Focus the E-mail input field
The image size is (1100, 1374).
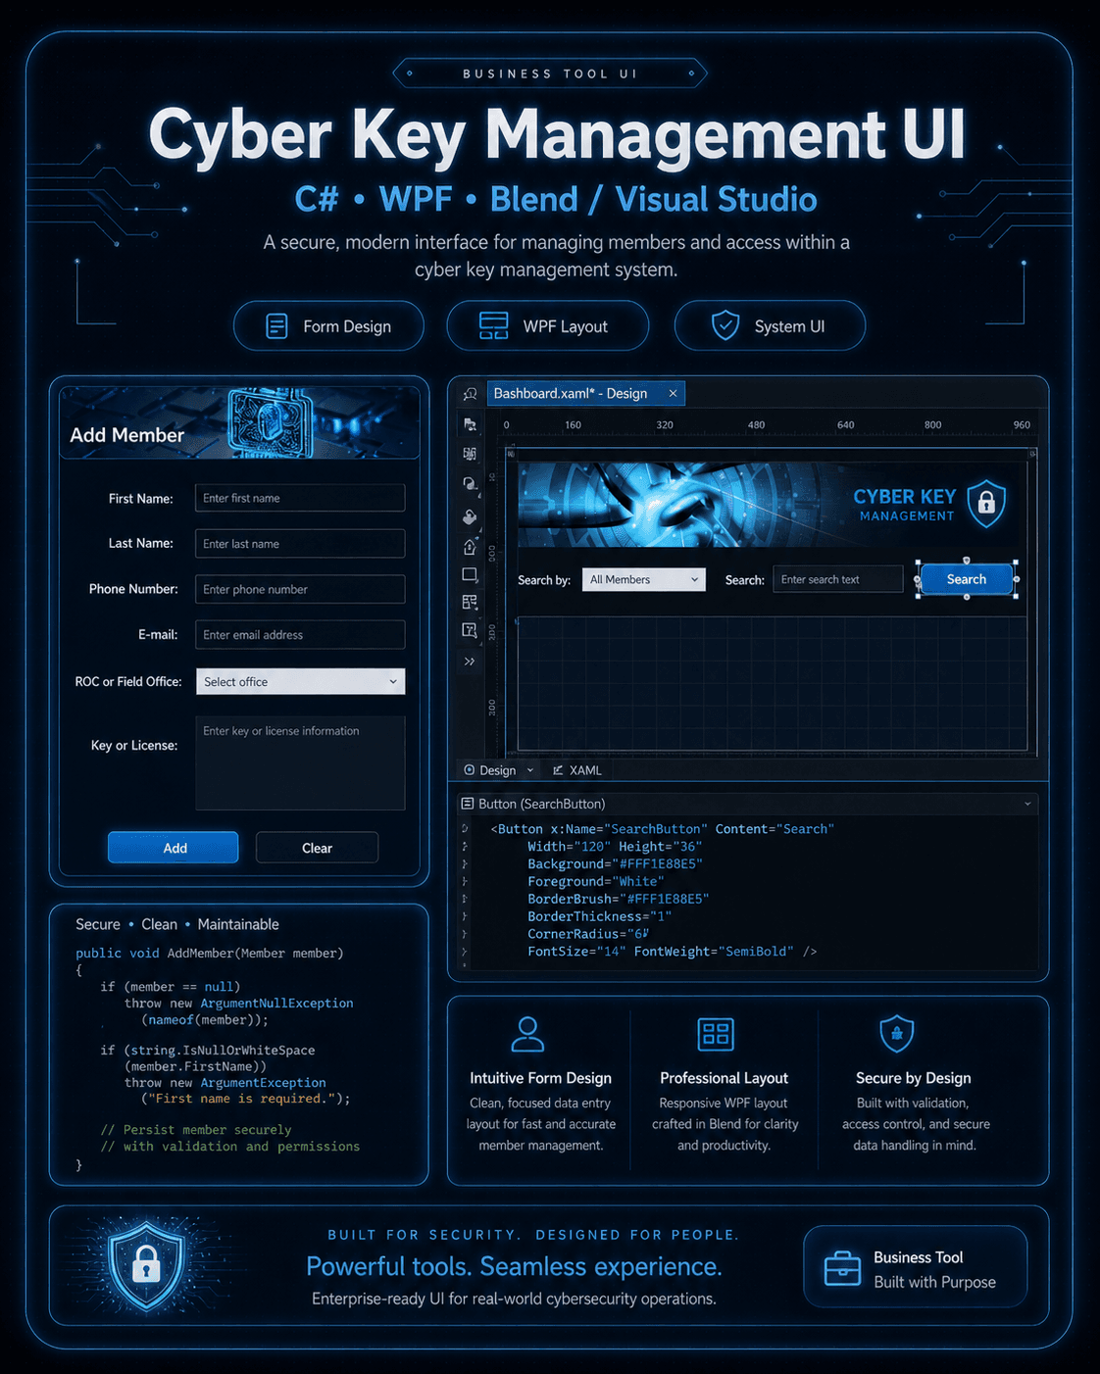tap(300, 635)
